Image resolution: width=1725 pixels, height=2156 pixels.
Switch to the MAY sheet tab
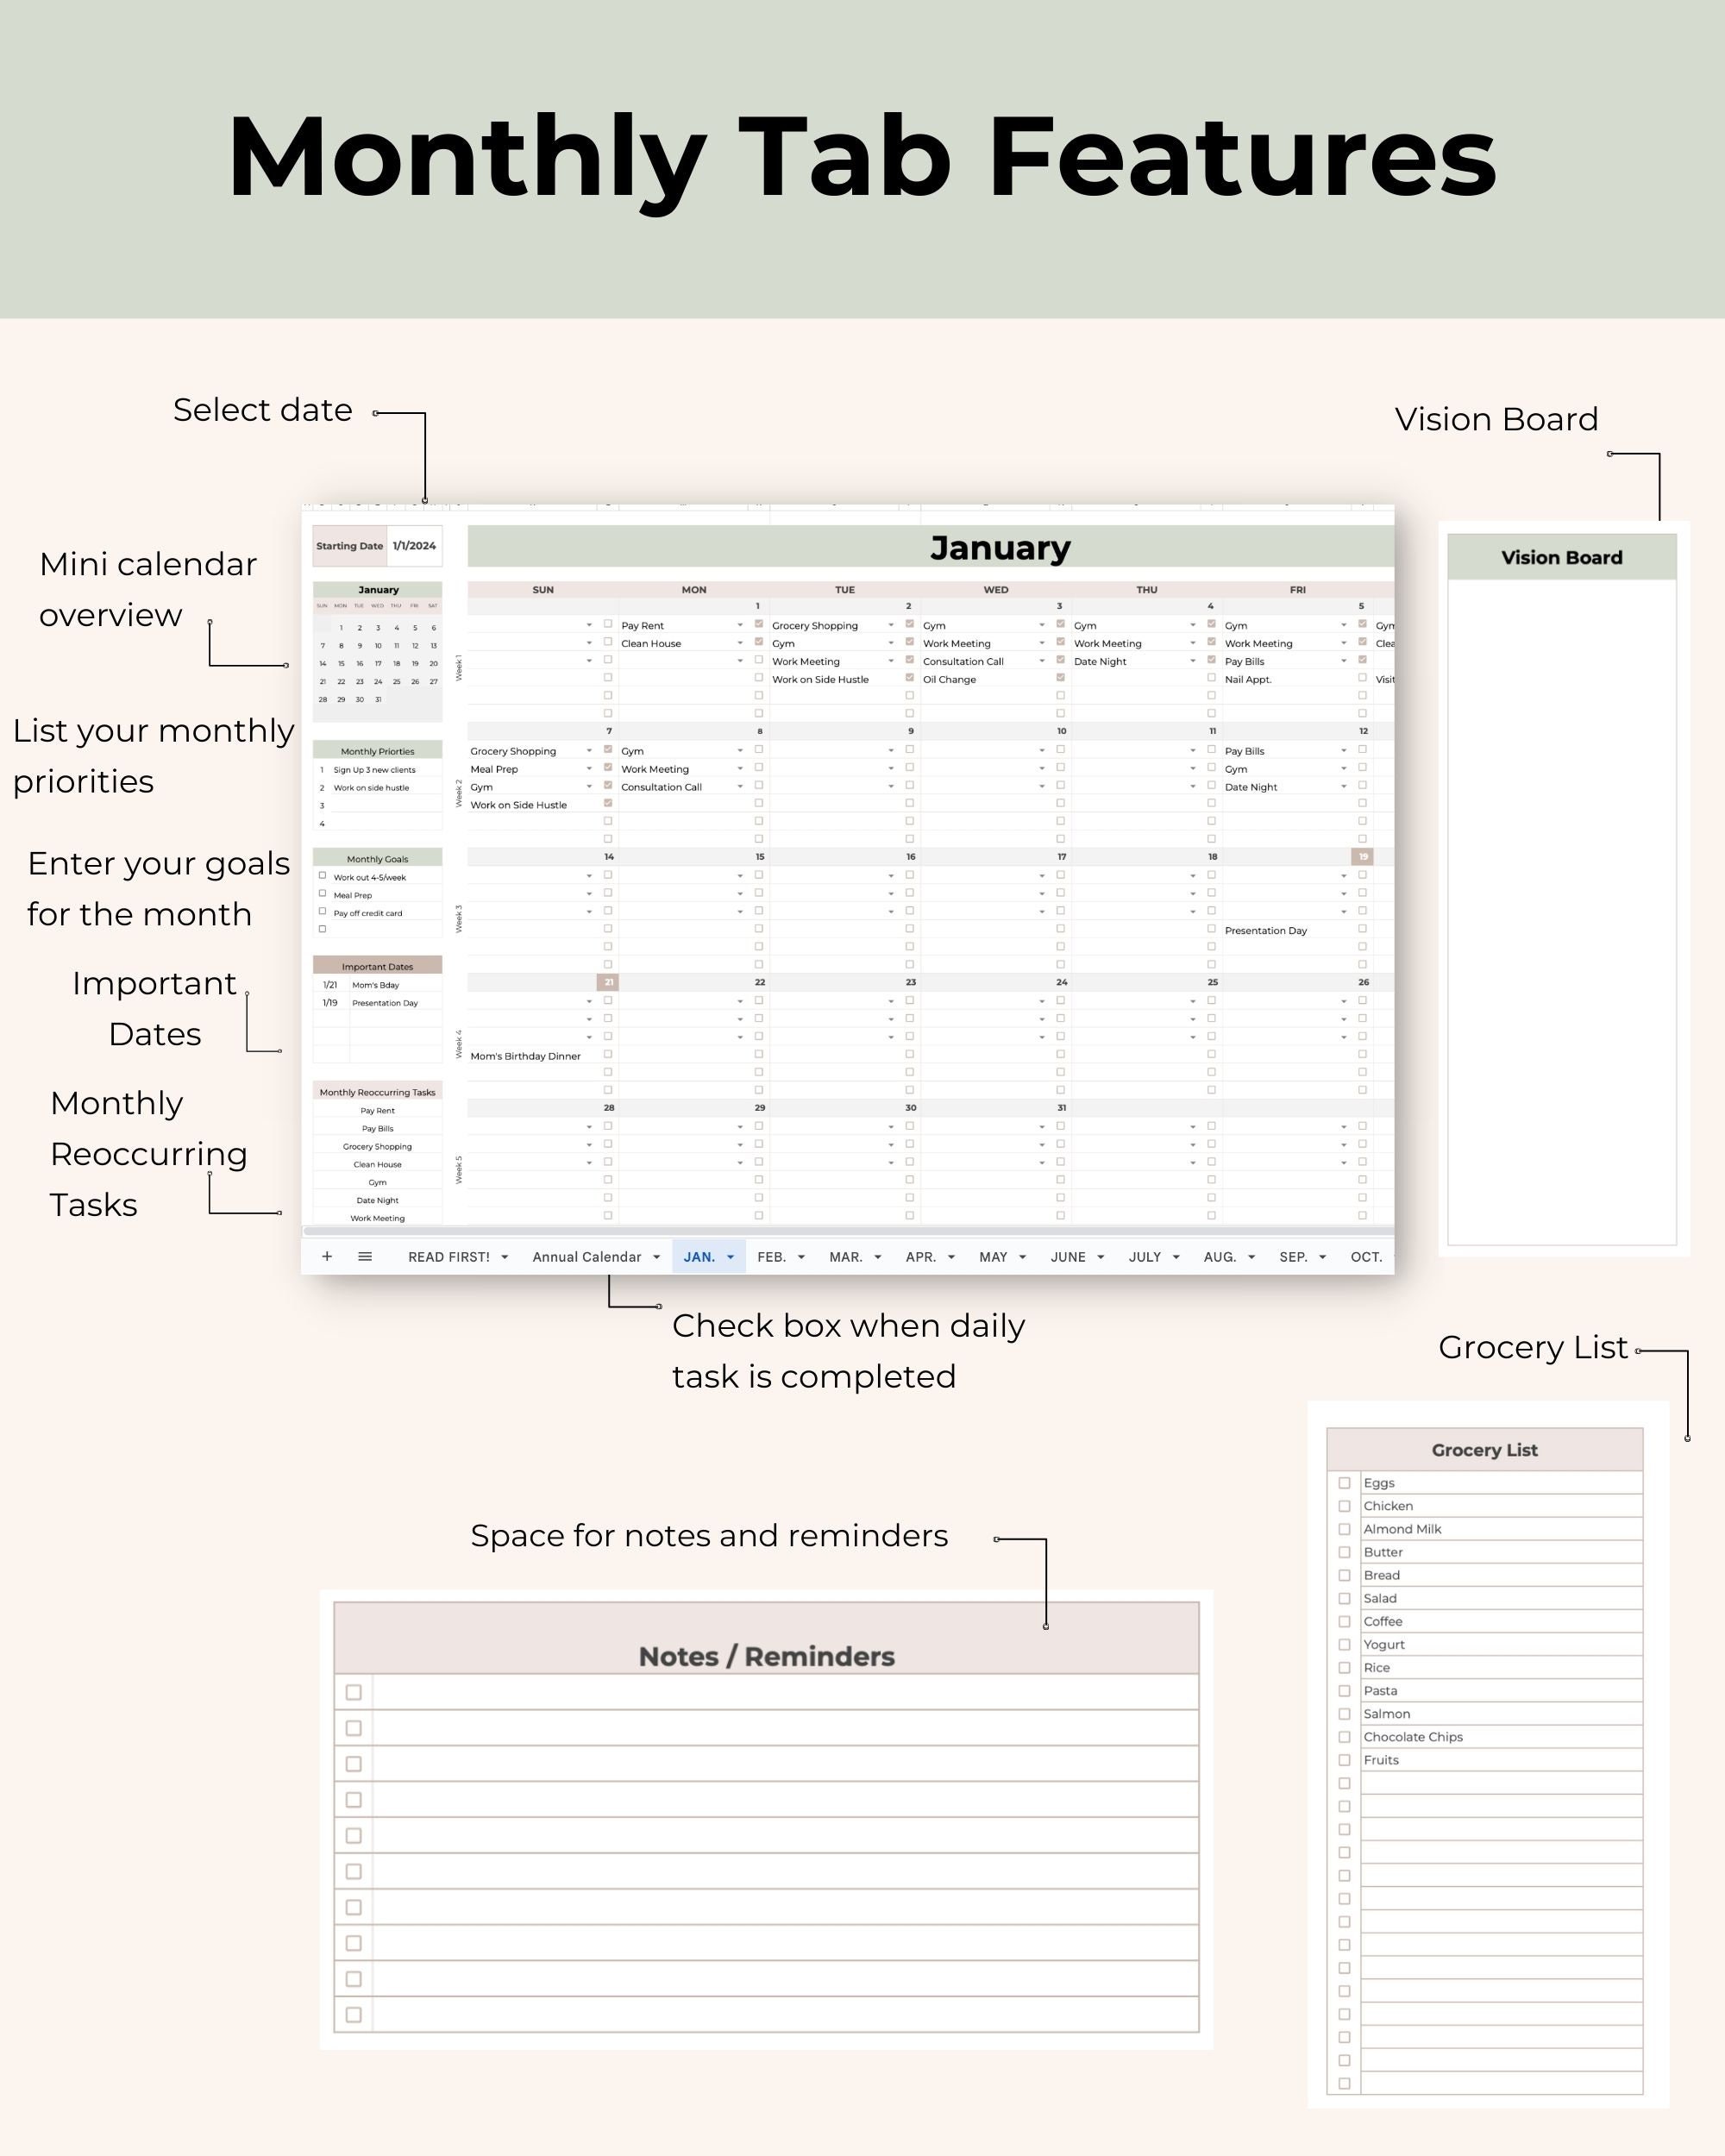click(x=995, y=1257)
